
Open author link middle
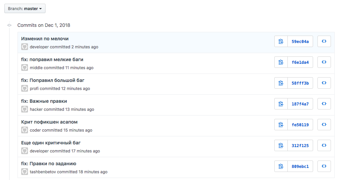36,68
